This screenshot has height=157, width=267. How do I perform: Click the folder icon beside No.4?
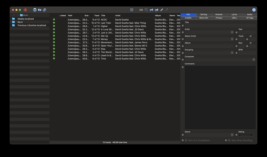tap(13, 22)
